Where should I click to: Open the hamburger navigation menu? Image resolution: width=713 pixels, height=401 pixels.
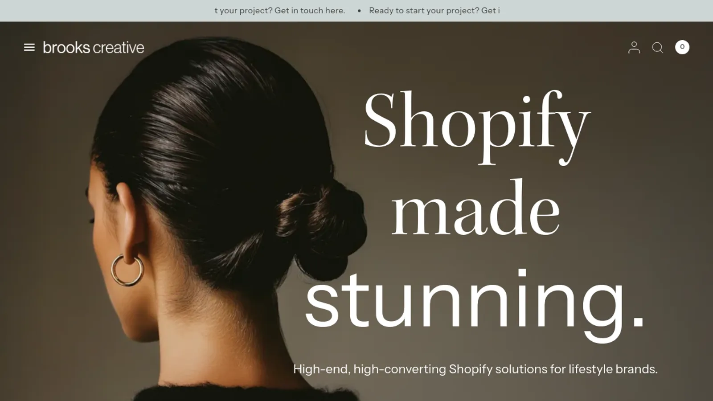click(x=29, y=47)
